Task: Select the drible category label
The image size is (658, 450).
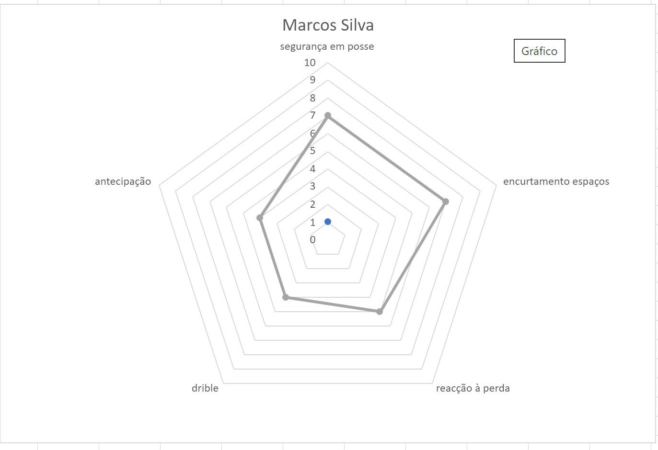Action: [205, 388]
